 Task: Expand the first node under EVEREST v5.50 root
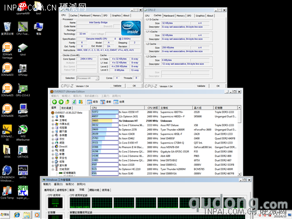click(x=53, y=117)
